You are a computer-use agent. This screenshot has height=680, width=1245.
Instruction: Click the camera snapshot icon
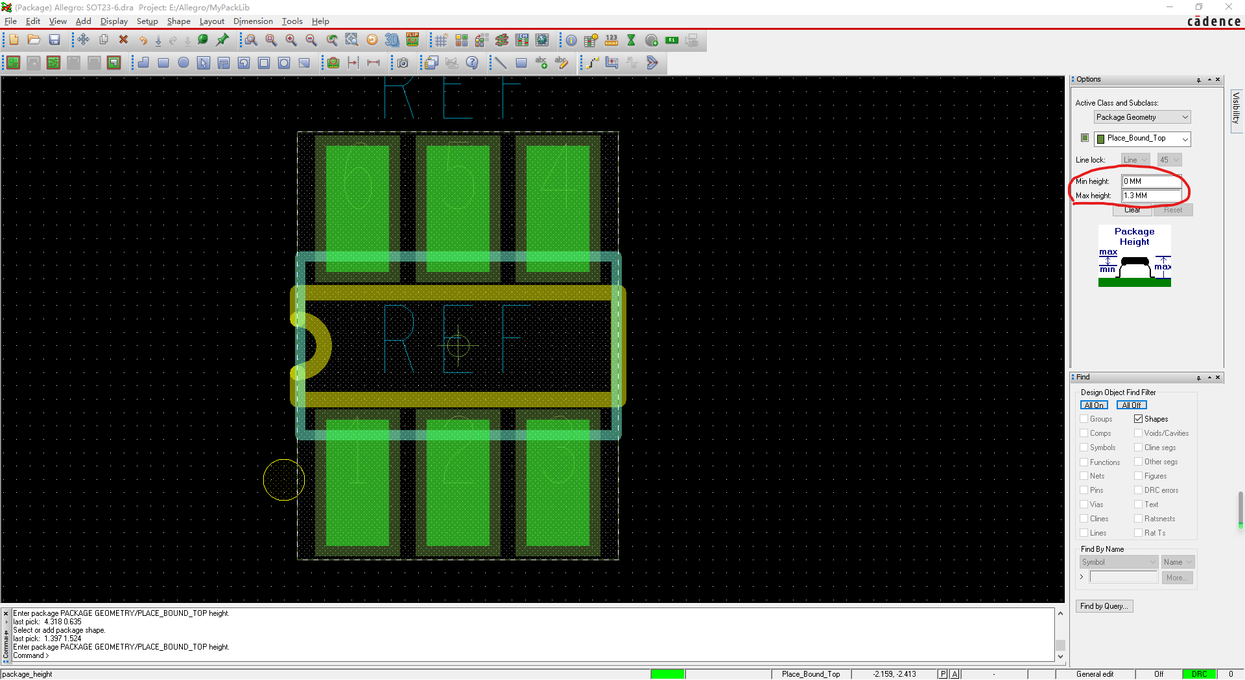(403, 63)
